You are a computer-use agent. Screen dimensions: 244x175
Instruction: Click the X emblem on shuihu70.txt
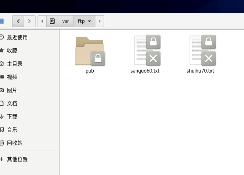point(209,59)
